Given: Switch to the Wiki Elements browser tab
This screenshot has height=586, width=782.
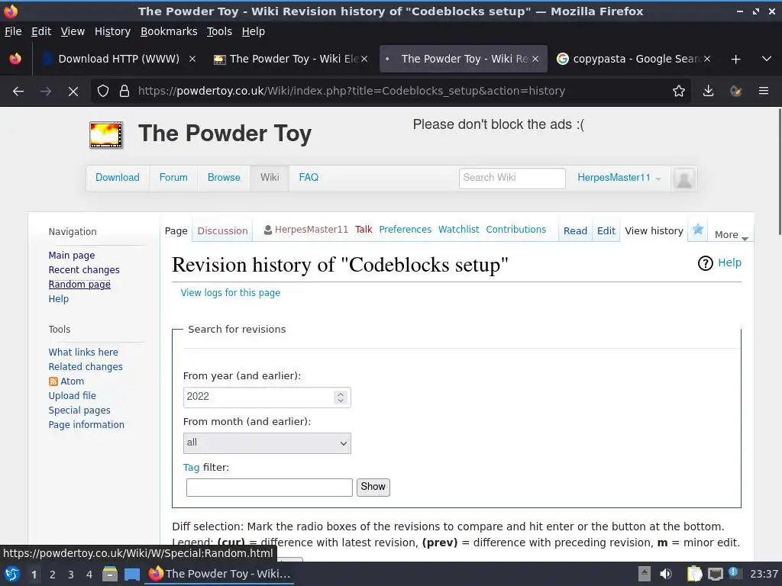Looking at the screenshot, I should (x=291, y=59).
